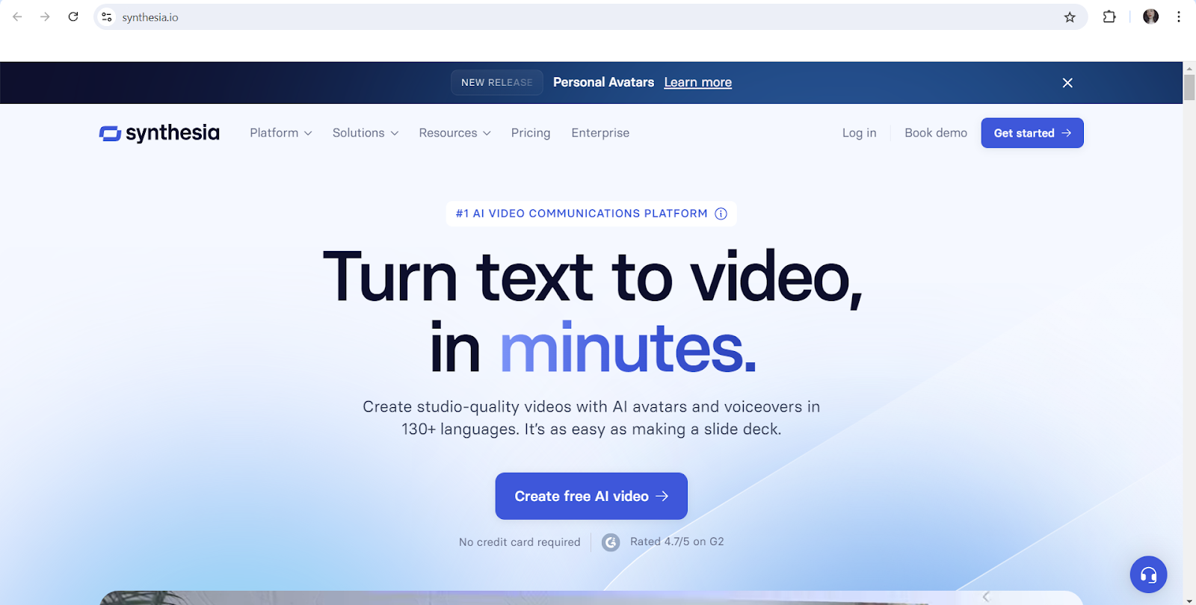Click the Get started button
Viewport: 1196px width, 605px height.
[x=1032, y=133]
